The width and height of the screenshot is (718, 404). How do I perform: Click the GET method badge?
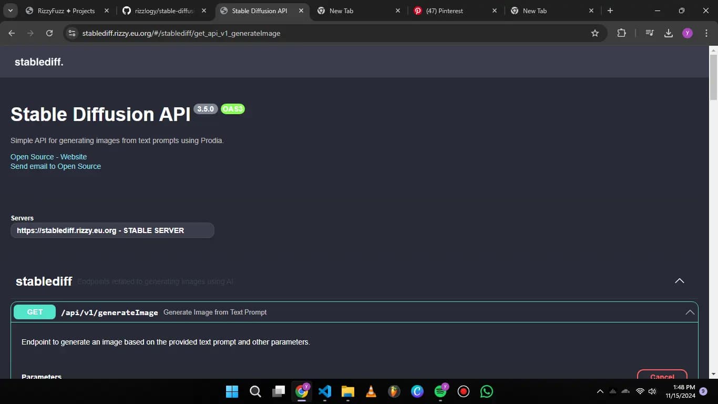[35, 312]
